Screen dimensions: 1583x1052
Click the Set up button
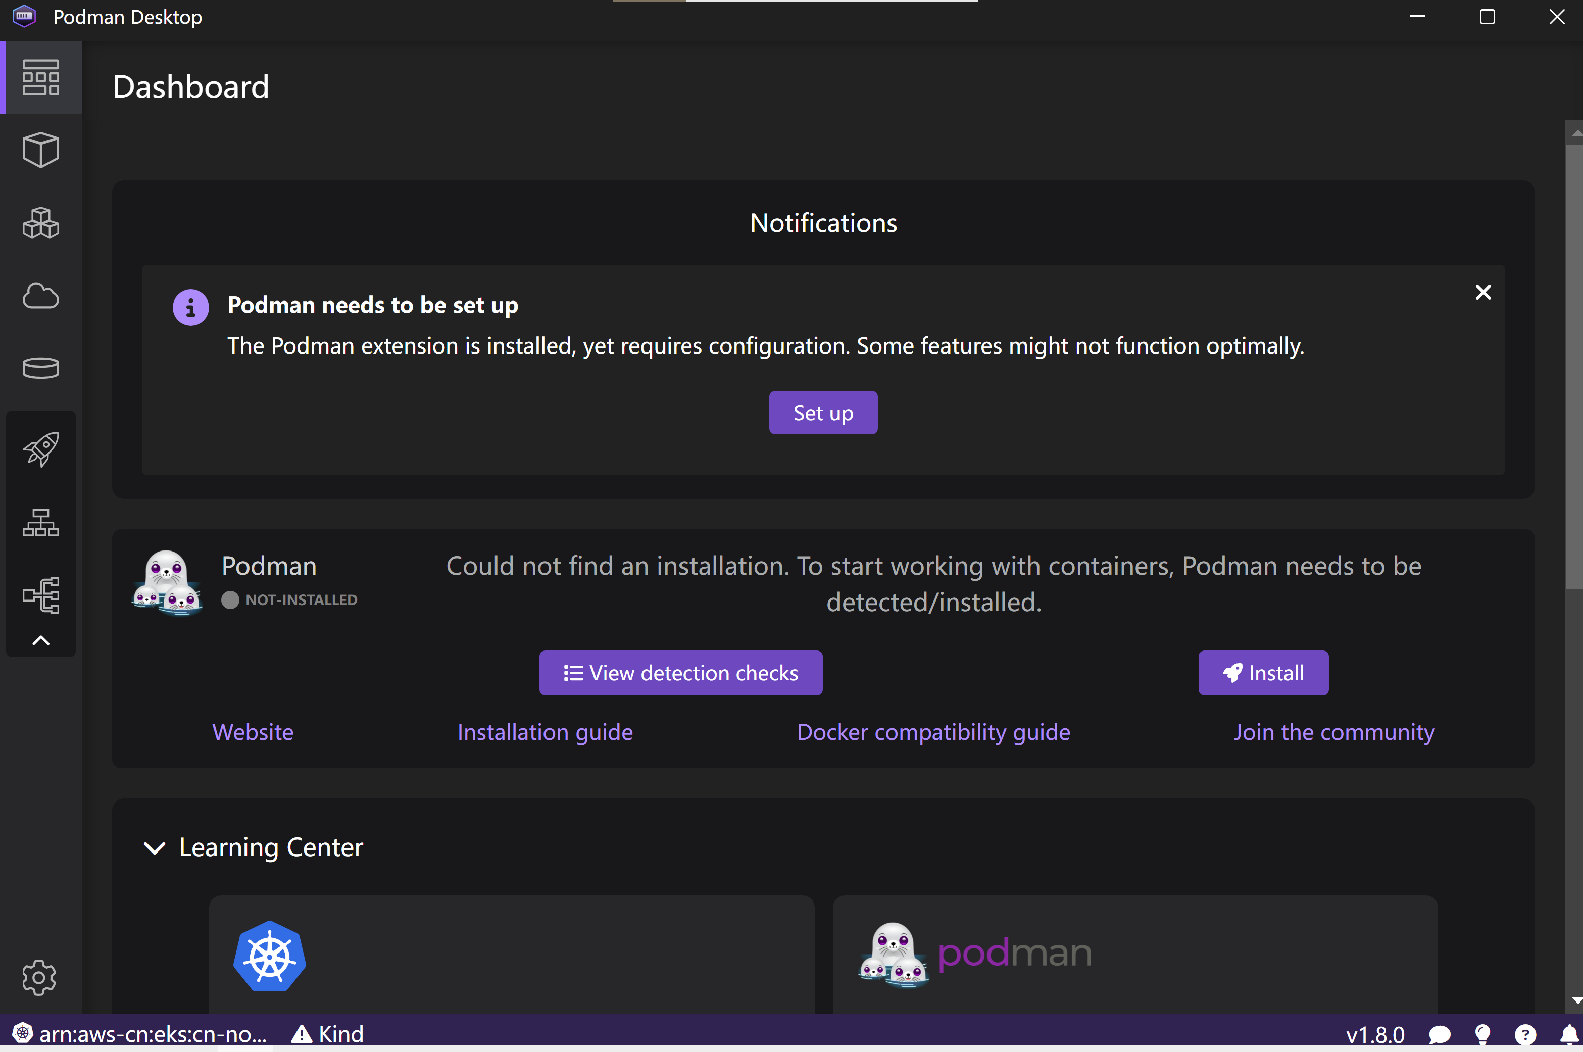point(823,413)
